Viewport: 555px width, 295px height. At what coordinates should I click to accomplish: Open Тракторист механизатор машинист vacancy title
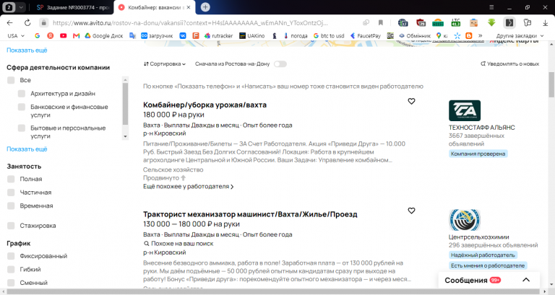coord(250,214)
